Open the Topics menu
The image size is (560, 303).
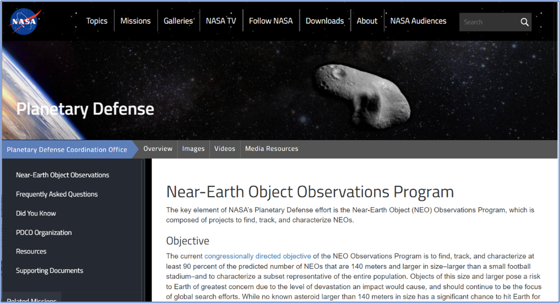[97, 21]
